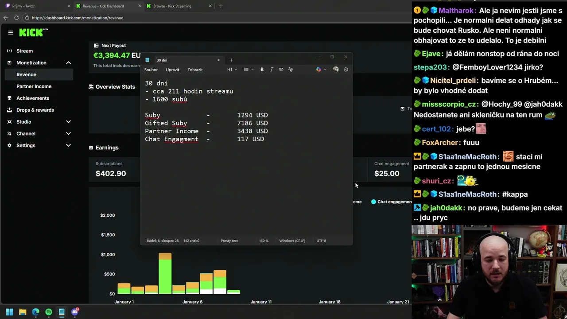Open Notepad account profile picture
This screenshot has height=319, width=567.
(336, 70)
